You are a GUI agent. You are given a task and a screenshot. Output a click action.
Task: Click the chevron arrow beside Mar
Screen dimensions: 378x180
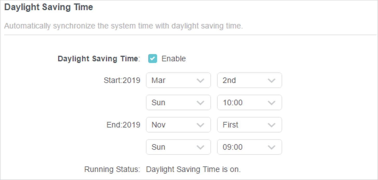click(200, 81)
